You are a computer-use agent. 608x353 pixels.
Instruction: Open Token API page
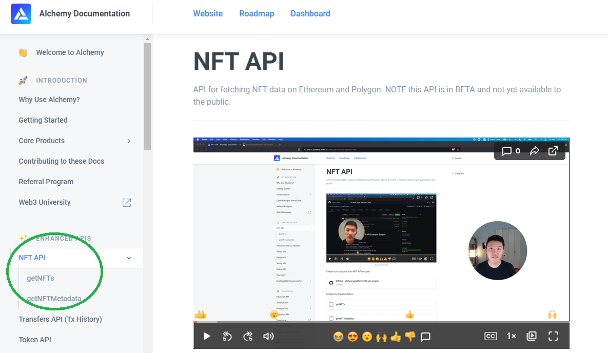tap(35, 340)
